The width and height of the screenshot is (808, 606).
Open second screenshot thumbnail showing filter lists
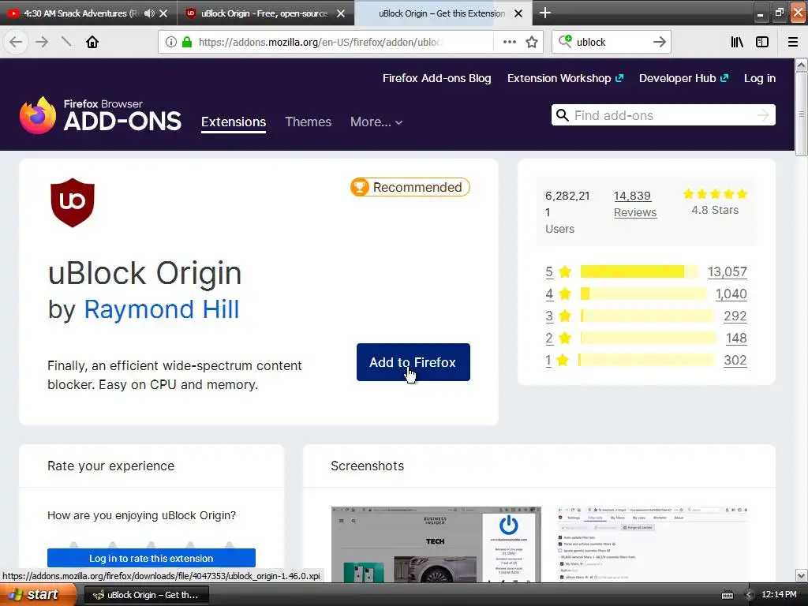click(652, 544)
